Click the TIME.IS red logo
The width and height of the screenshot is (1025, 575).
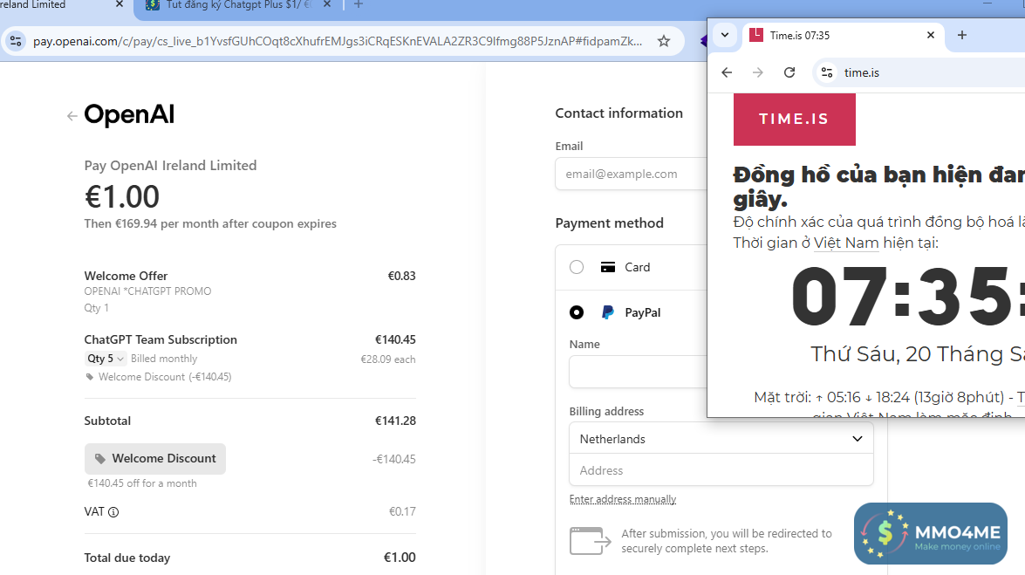point(794,120)
